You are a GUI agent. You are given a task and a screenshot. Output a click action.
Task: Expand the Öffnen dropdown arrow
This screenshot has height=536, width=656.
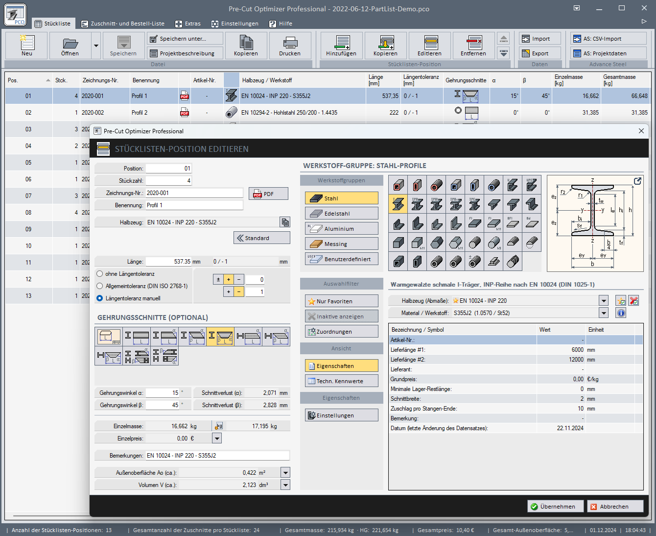coord(96,46)
